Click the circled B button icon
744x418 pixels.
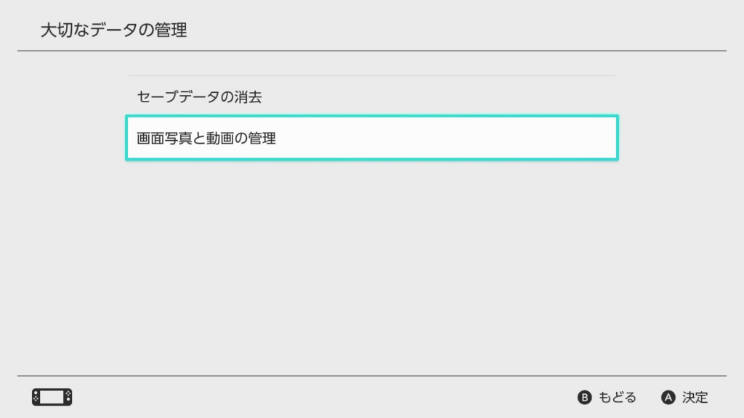click(x=585, y=398)
